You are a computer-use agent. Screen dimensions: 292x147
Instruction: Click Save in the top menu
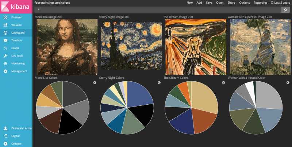209,3
